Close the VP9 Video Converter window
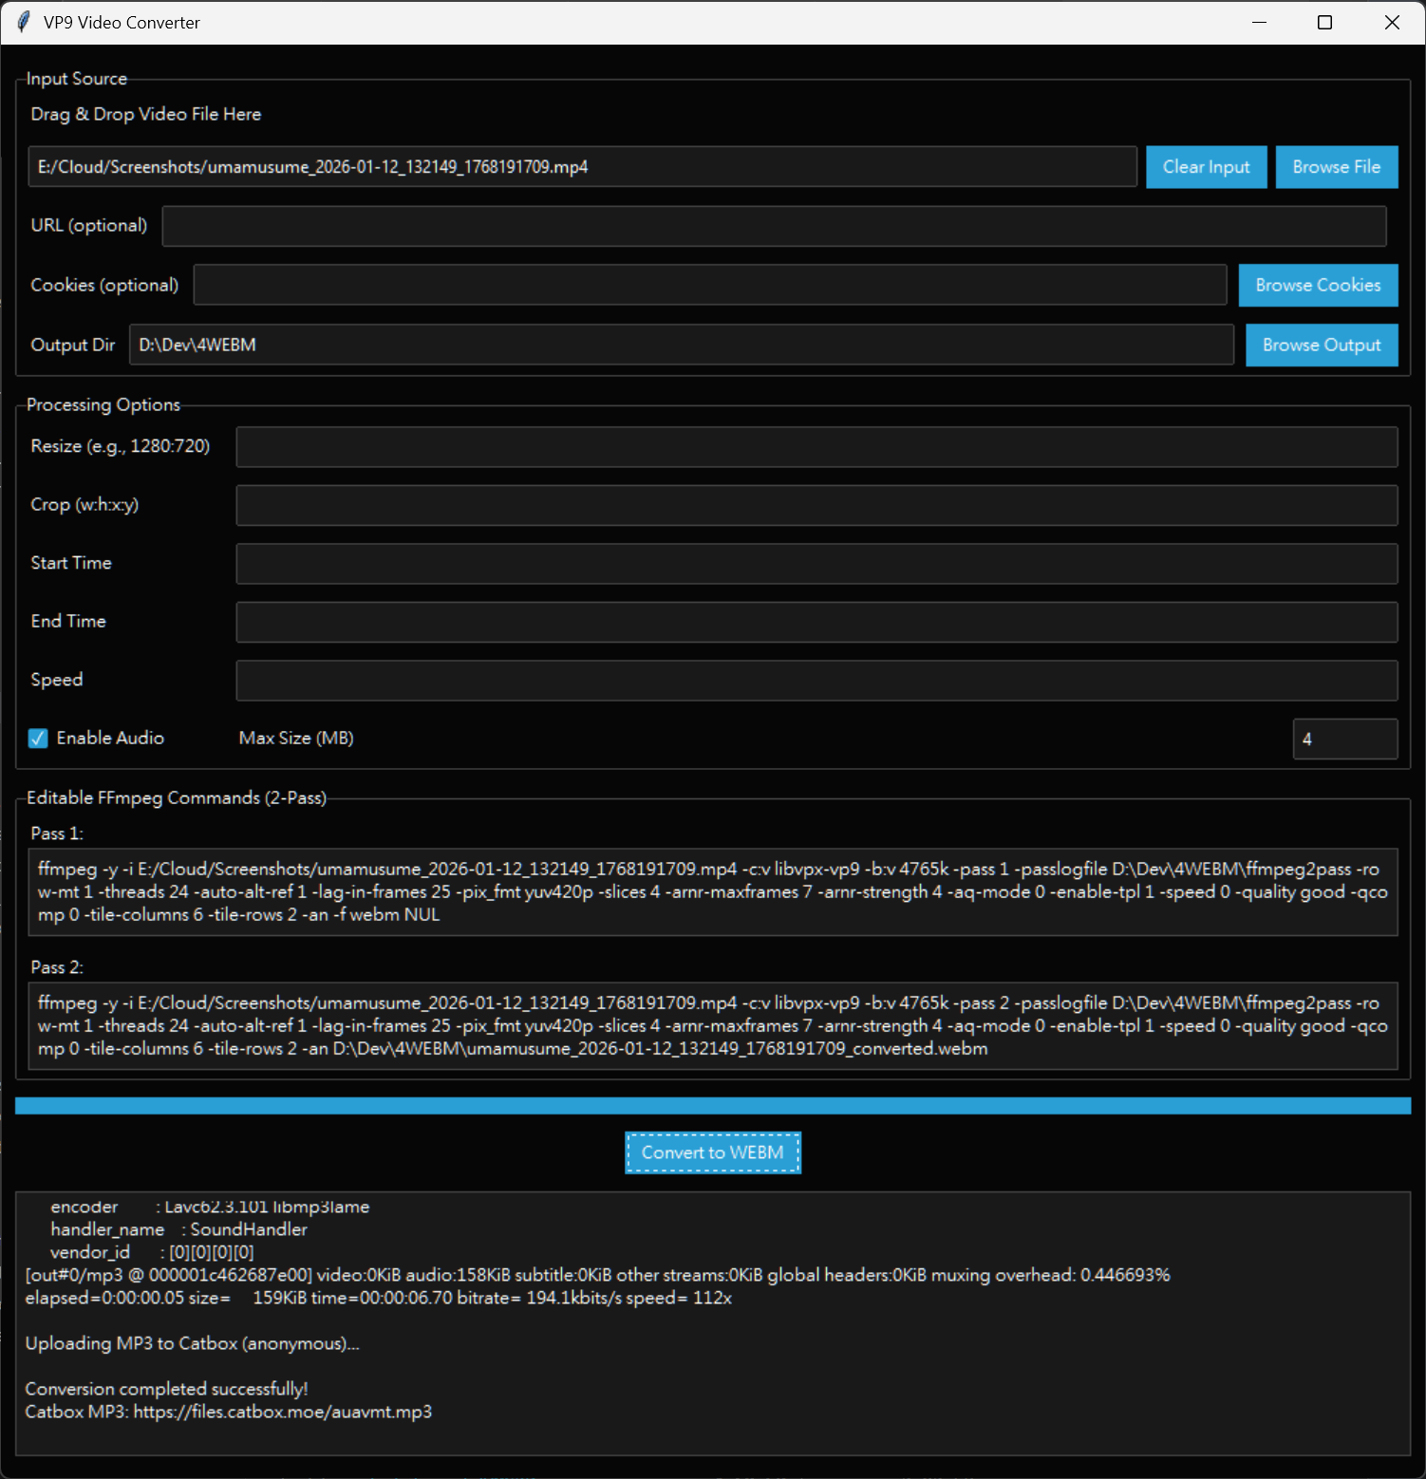Image resolution: width=1426 pixels, height=1479 pixels. 1392,22
